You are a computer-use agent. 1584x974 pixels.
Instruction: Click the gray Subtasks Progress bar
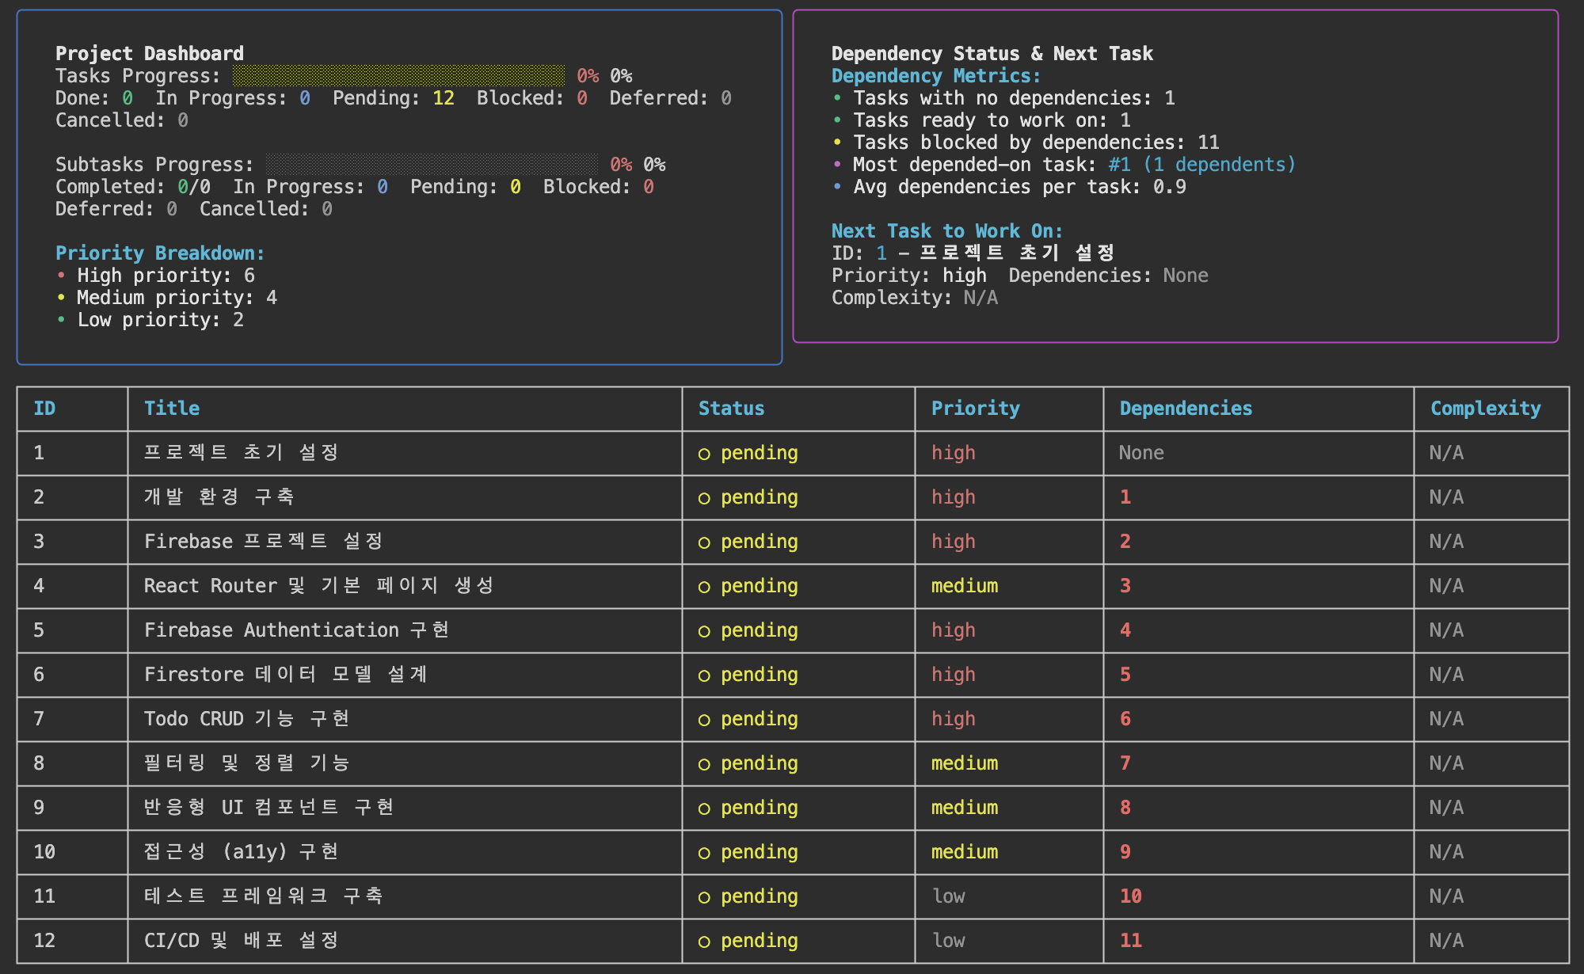(x=432, y=165)
